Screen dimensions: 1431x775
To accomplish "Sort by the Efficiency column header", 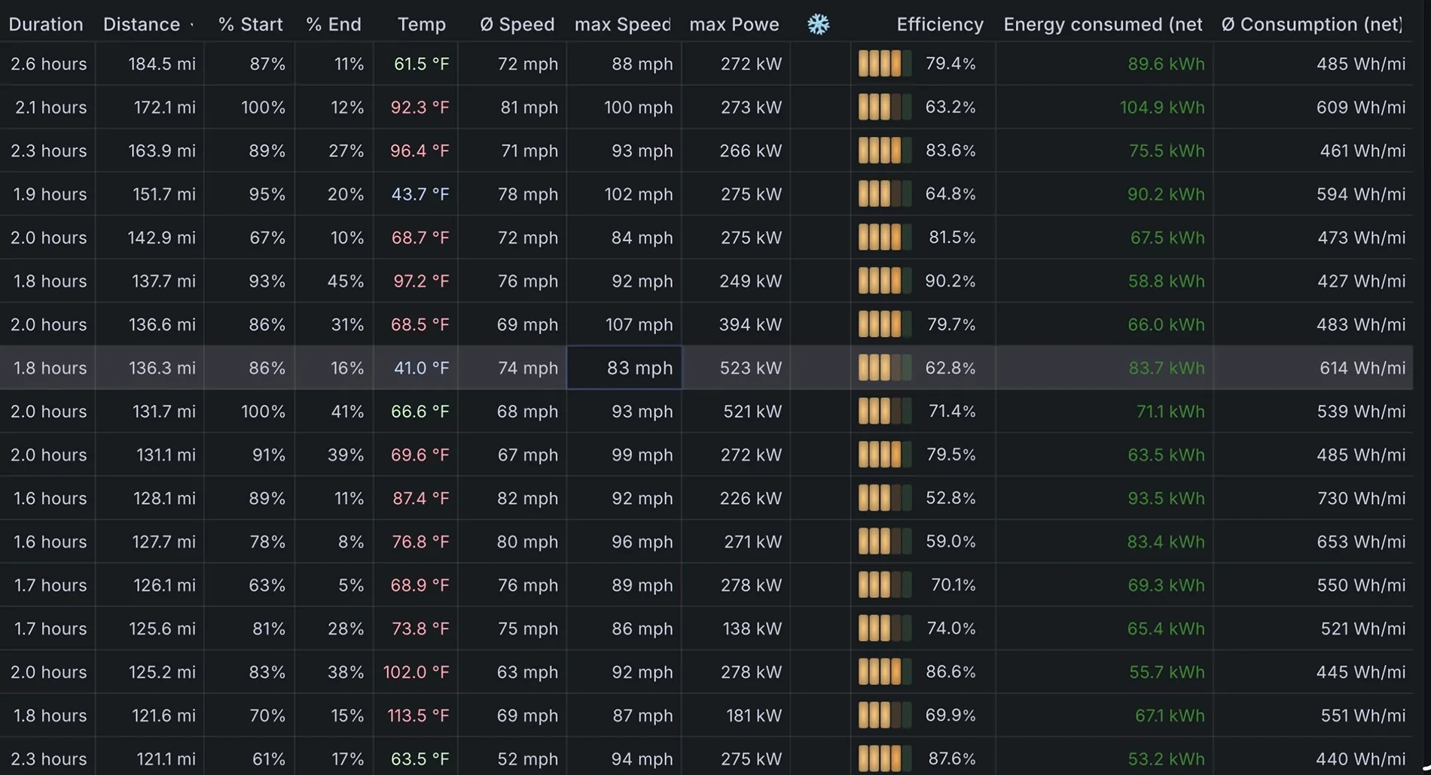I will pos(939,24).
